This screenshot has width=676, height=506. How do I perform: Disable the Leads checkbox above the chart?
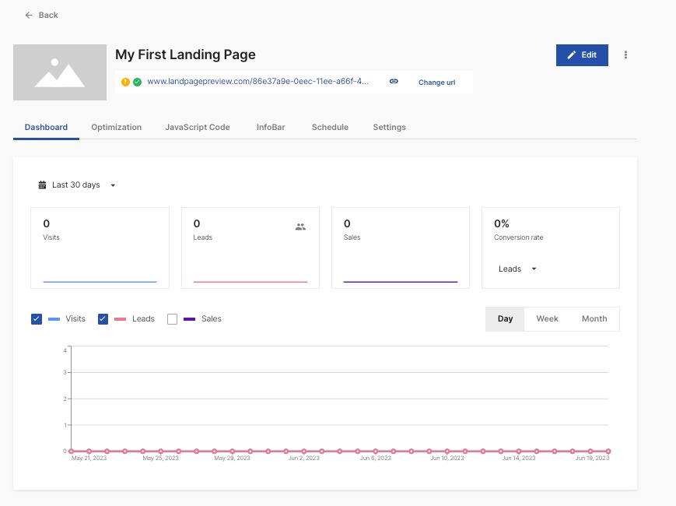[103, 318]
